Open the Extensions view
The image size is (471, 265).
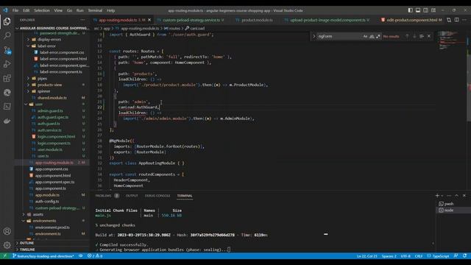coord(7,78)
